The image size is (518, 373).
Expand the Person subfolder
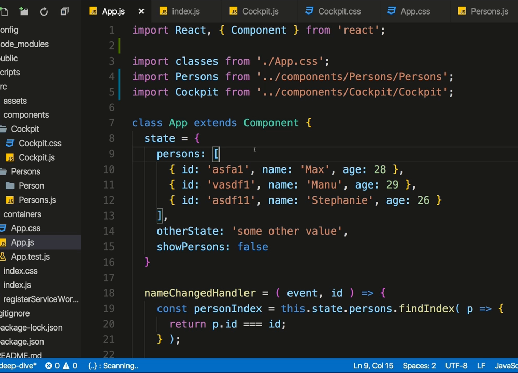32,185
